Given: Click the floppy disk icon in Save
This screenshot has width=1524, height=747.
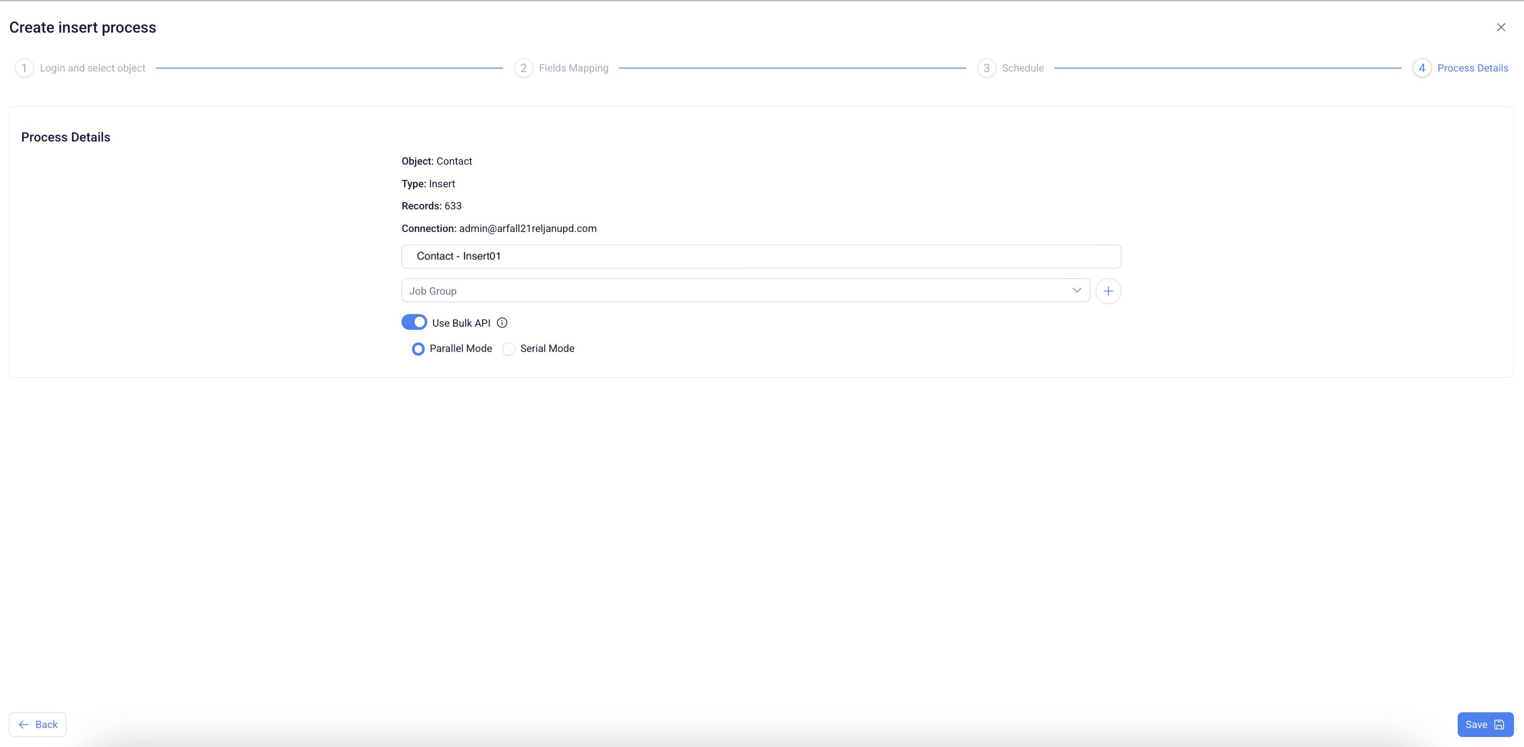Looking at the screenshot, I should 1499,724.
